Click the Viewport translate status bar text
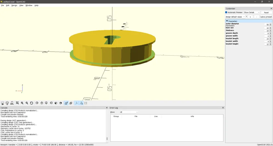Screen dimensions: 273x146 point(47,145)
